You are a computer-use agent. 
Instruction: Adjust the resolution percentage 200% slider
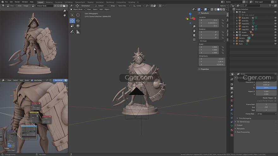(x=266, y=88)
